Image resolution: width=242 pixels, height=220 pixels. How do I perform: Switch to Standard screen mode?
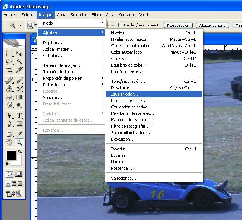click(x=8, y=184)
